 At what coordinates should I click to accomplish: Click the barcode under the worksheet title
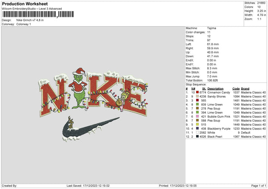pos(38,14)
